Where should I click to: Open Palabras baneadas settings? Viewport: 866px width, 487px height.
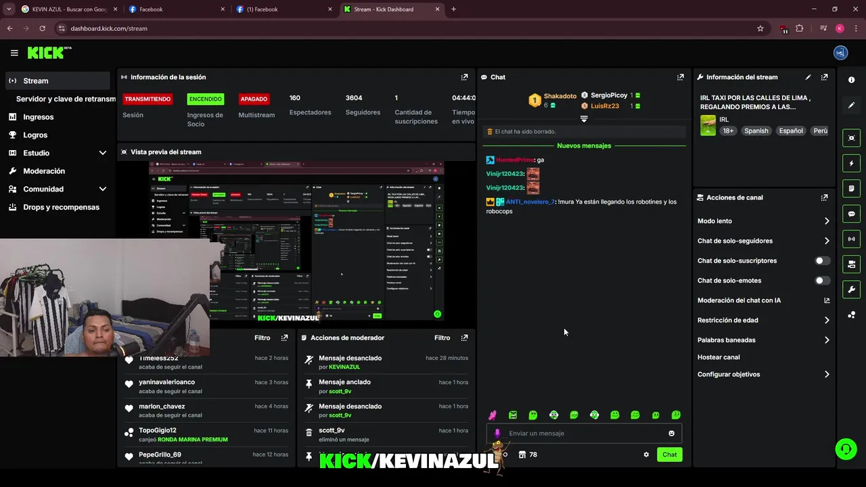tap(763, 340)
